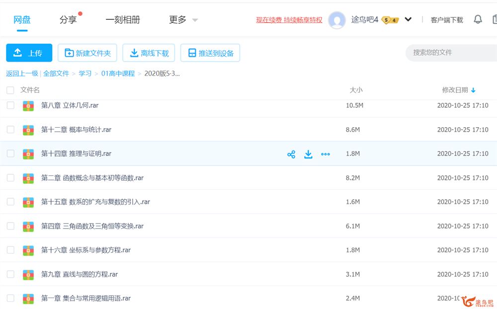
Task: Click the 3.1M size value
Action: 353,274
